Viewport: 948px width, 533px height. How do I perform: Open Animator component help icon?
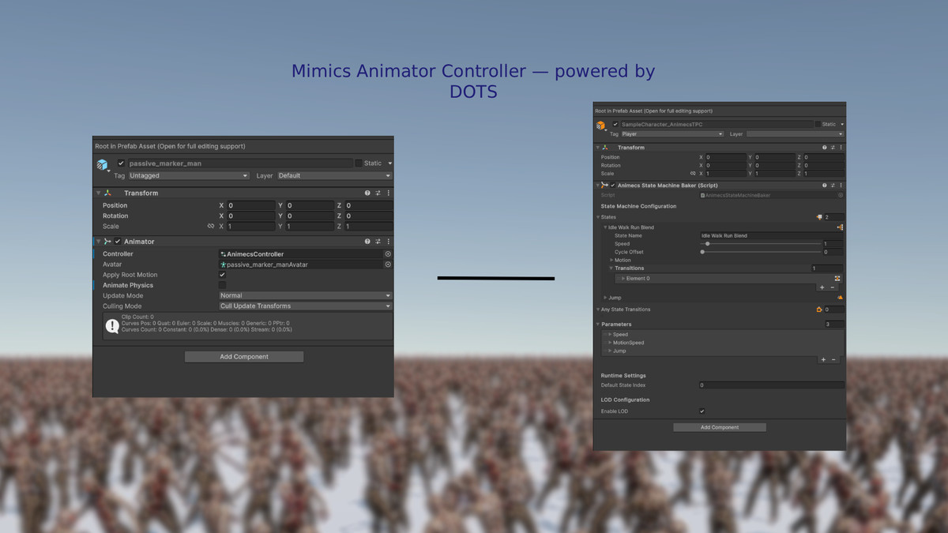click(x=367, y=242)
